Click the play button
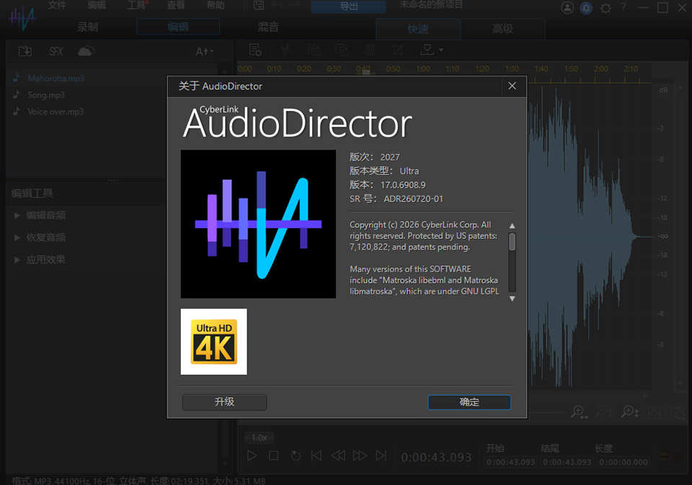 tap(252, 455)
